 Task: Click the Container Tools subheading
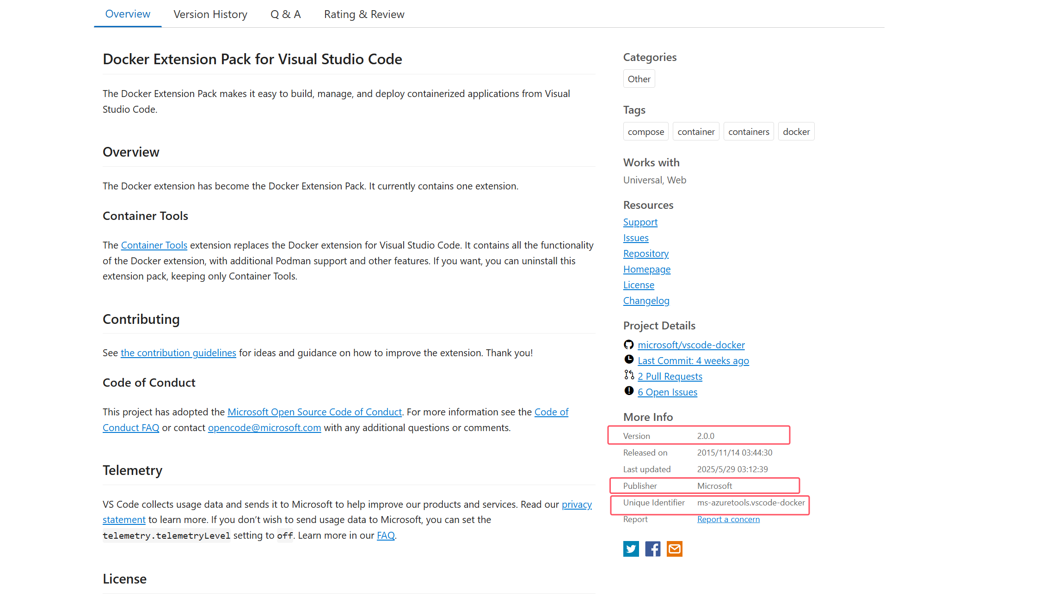point(145,216)
